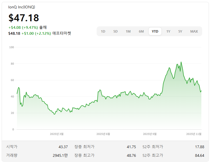210x163 pixels.
Task: Show the 1Y chart range
Action: point(168,32)
